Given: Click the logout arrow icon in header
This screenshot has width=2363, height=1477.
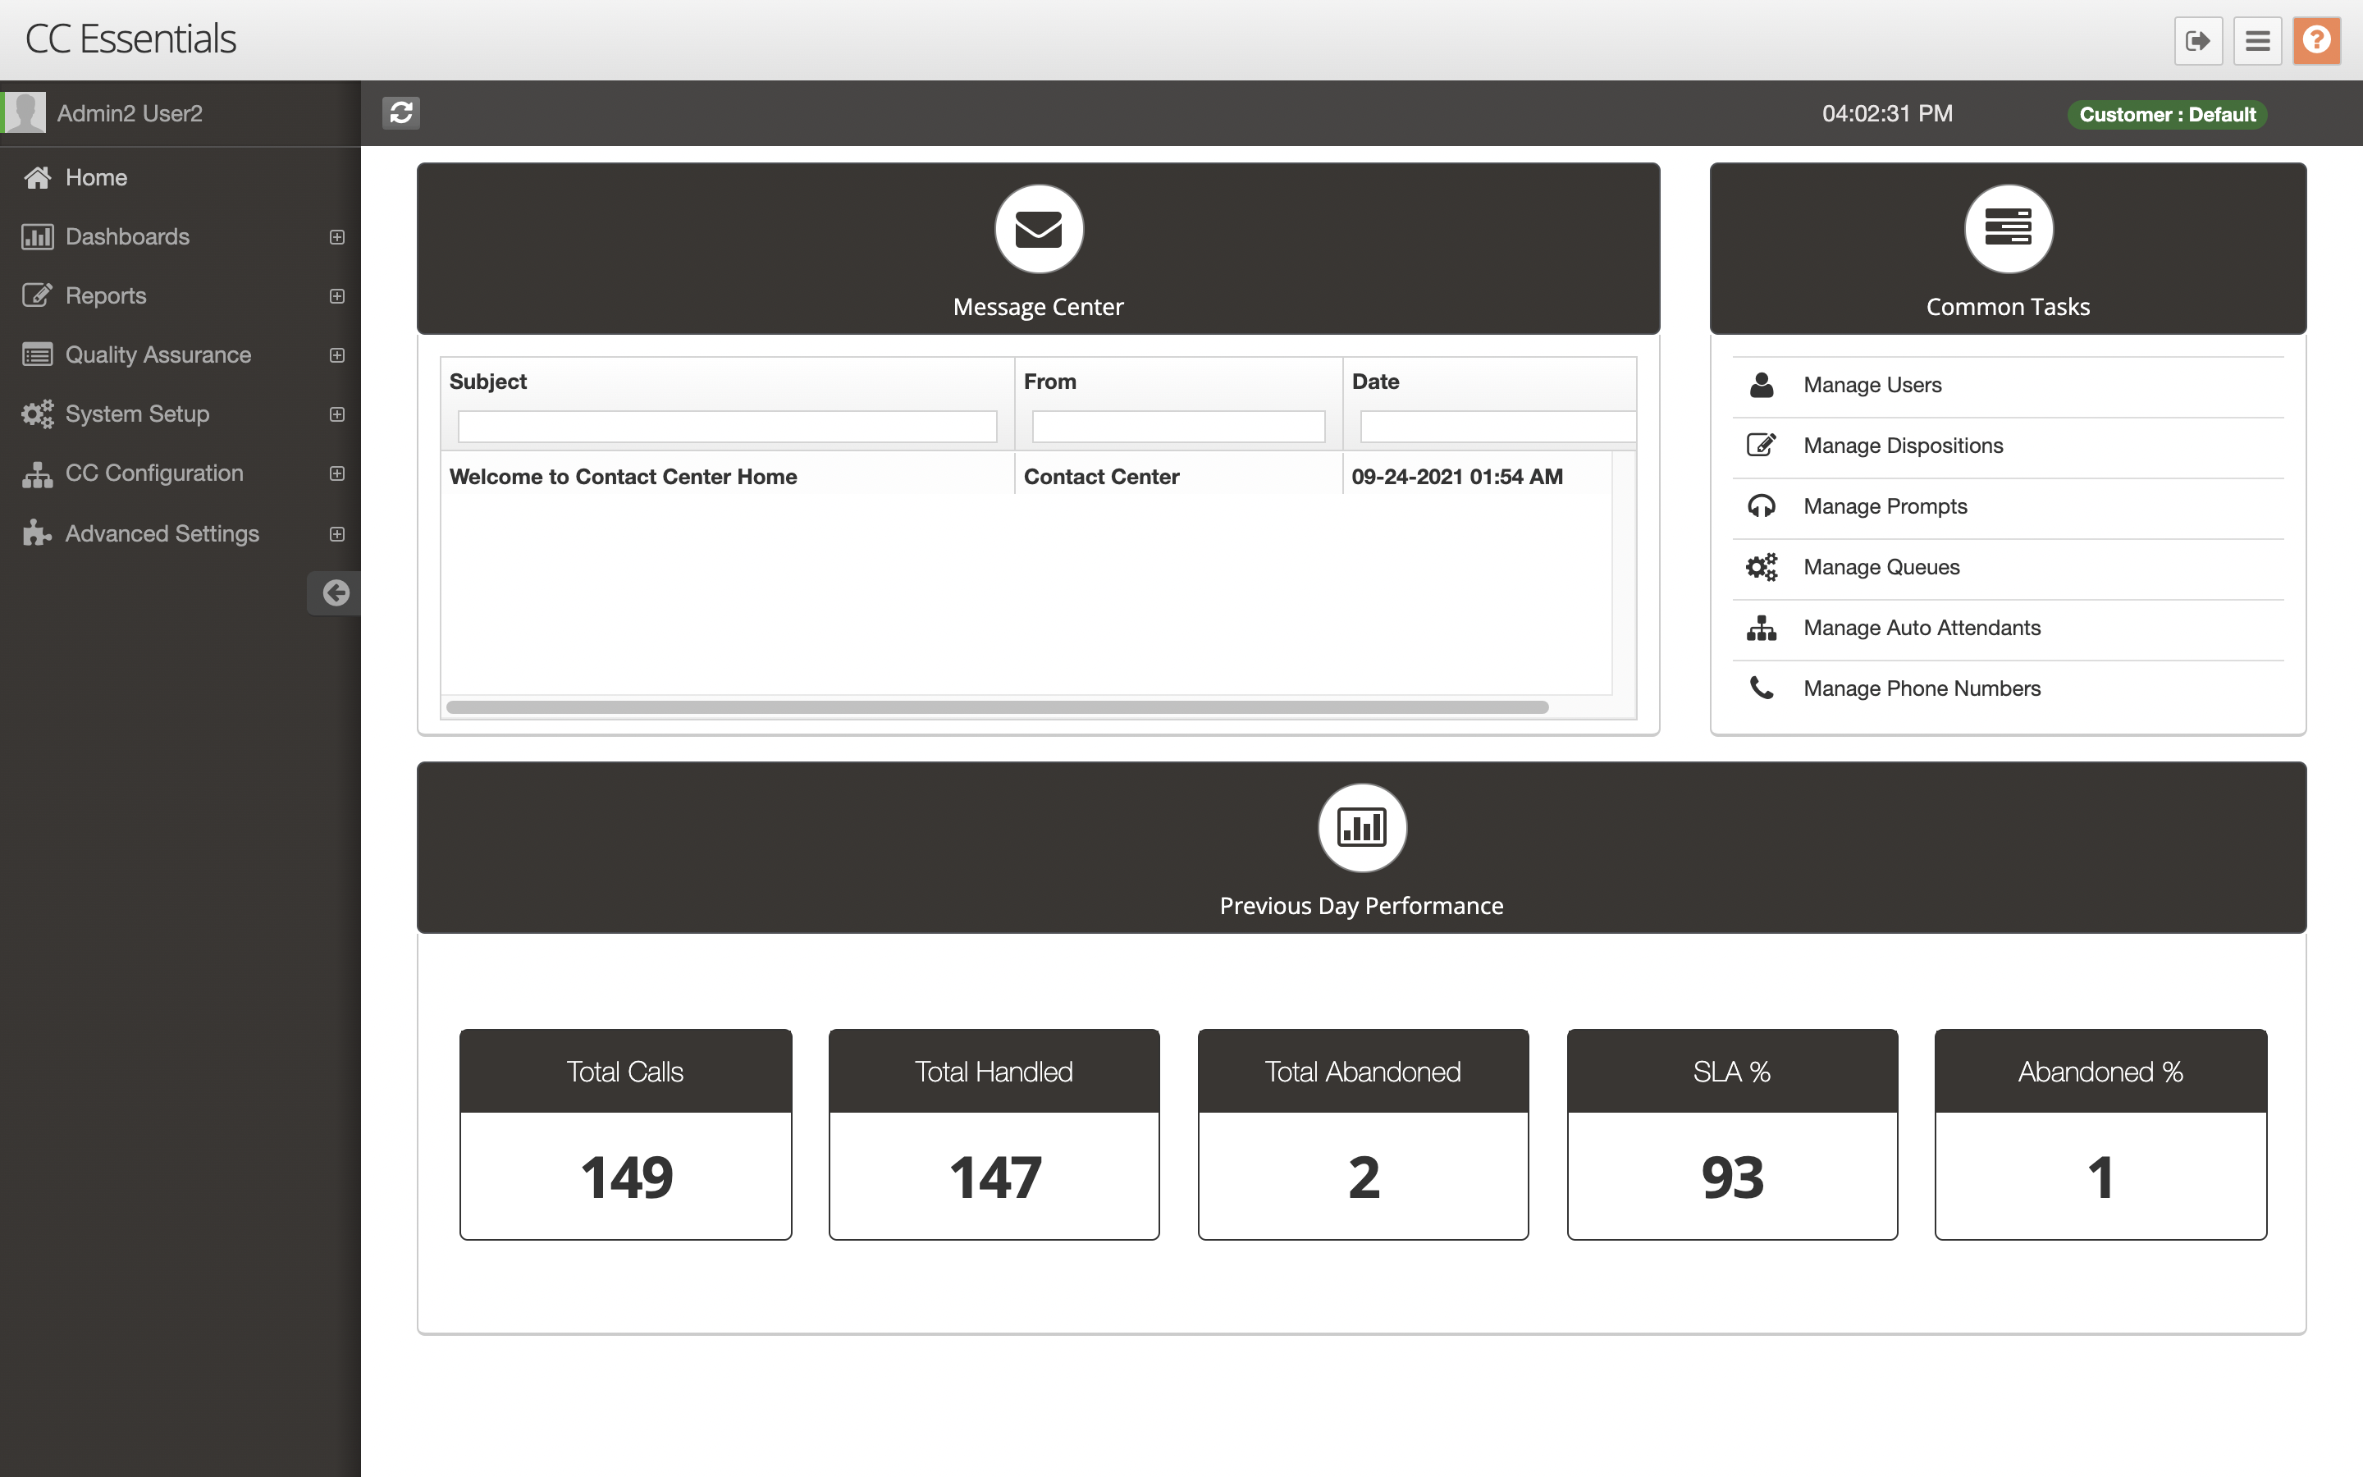Looking at the screenshot, I should (x=2197, y=41).
